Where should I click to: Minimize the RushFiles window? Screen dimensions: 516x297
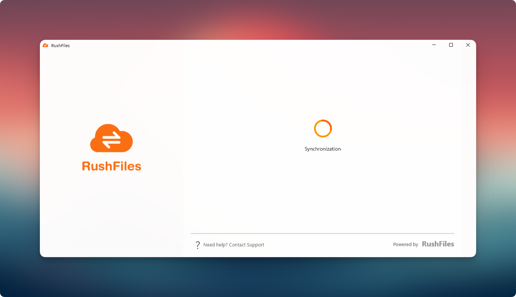pyautogui.click(x=434, y=45)
